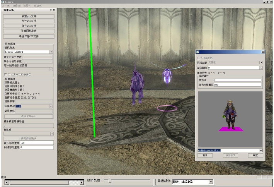The height and width of the screenshot is (187, 274).
Task: Expand the 角色动作 dropdown
Action: click(x=211, y=182)
